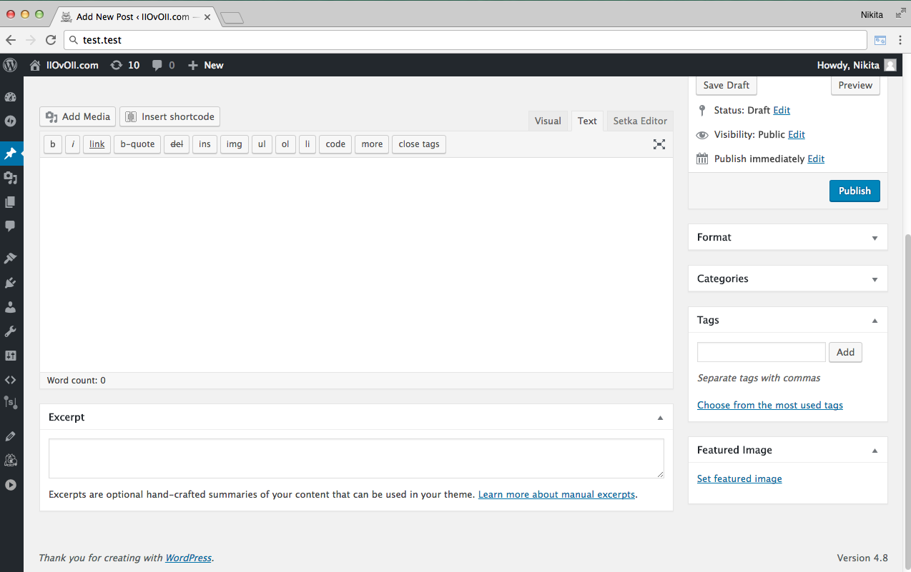Collapse the Tags panel

tap(875, 321)
